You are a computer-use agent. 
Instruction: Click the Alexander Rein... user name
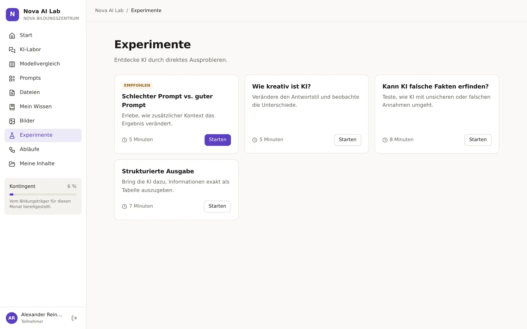point(41,315)
